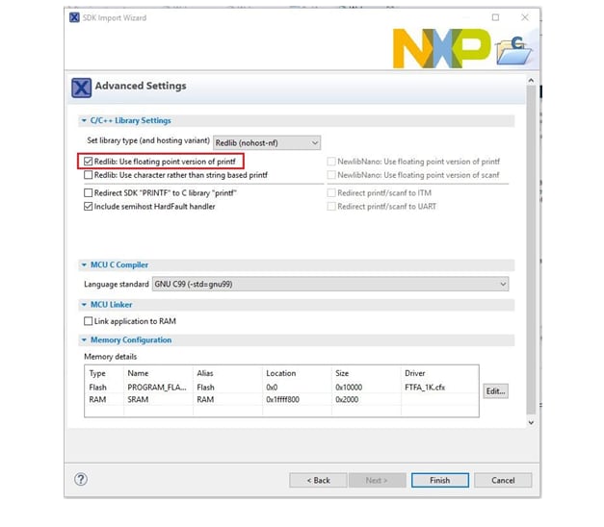Click the Finish button
The height and width of the screenshot is (527, 604).
439,480
